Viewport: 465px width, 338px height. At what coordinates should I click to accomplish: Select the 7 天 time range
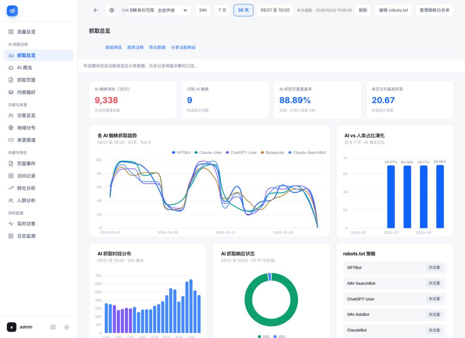coord(223,10)
